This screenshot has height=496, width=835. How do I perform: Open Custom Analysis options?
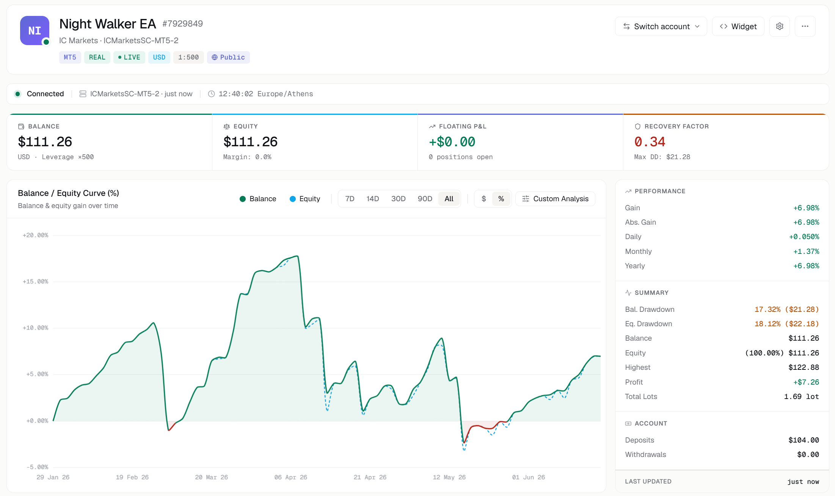coord(555,199)
